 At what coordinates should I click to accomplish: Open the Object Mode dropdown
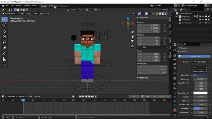pos(10,14)
